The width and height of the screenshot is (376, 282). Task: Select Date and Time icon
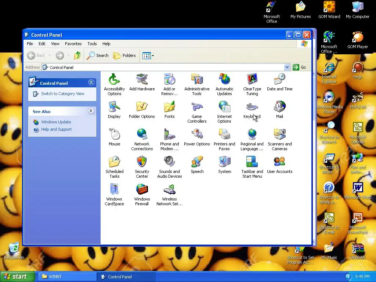pos(279,82)
